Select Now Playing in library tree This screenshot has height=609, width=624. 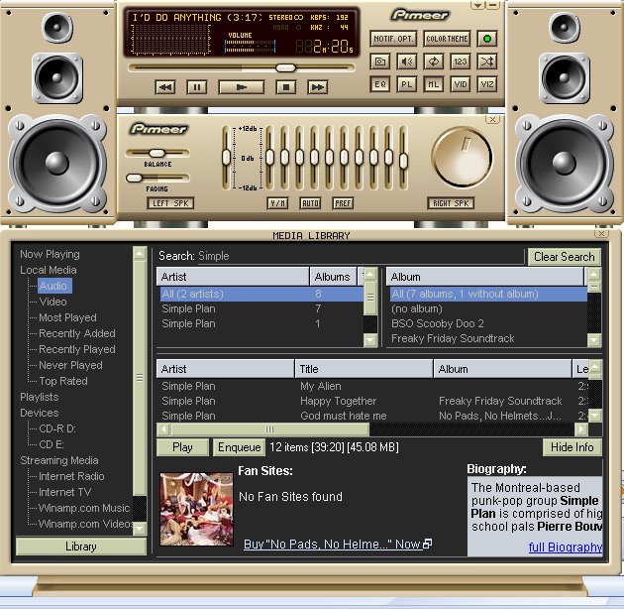point(50,254)
